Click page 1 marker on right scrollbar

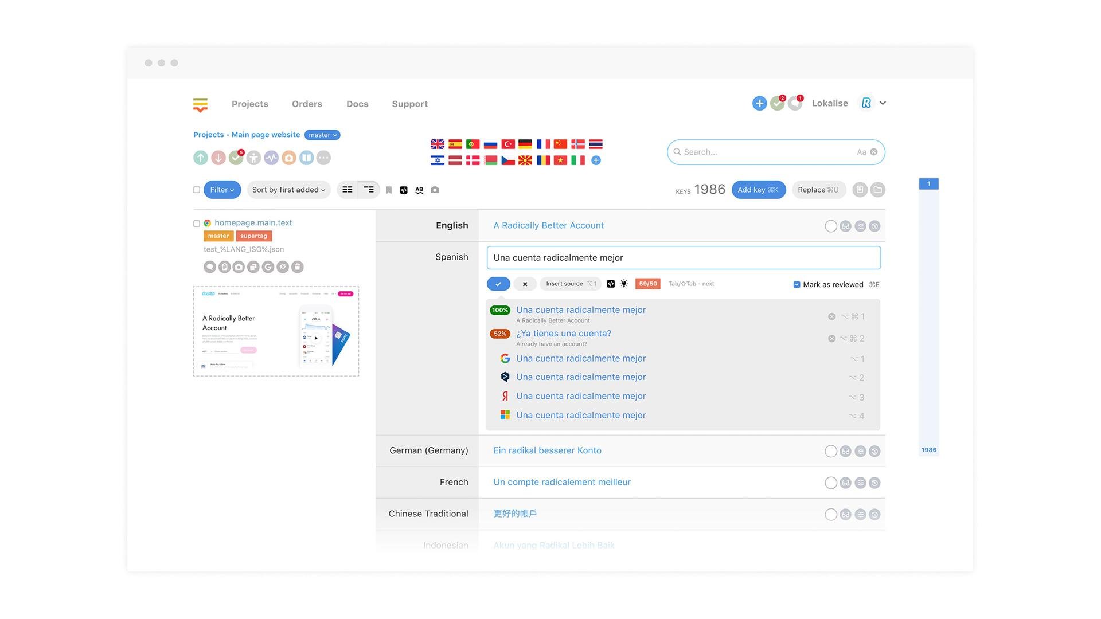pos(928,183)
